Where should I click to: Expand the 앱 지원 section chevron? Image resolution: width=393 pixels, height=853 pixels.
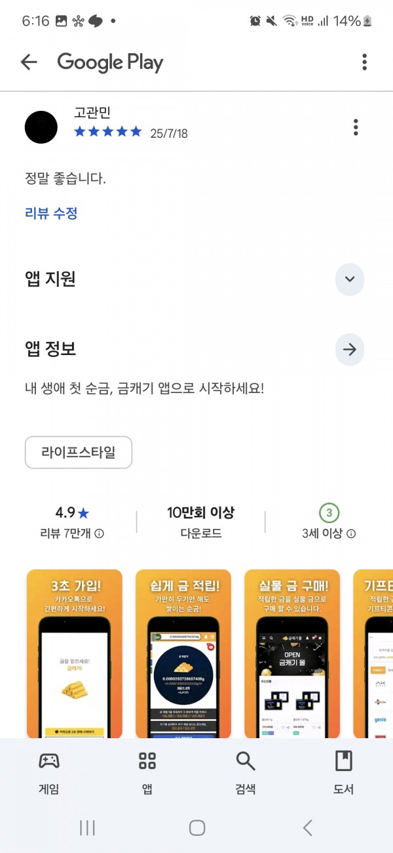350,279
